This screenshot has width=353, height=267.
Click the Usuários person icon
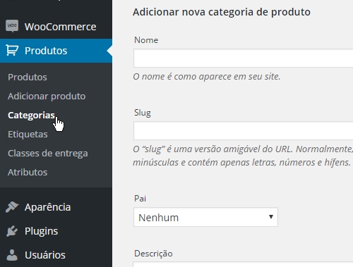coord(12,255)
